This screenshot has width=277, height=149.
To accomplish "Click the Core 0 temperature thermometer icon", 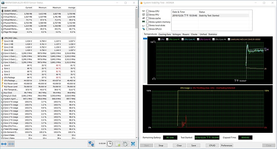I will coord(2,65).
